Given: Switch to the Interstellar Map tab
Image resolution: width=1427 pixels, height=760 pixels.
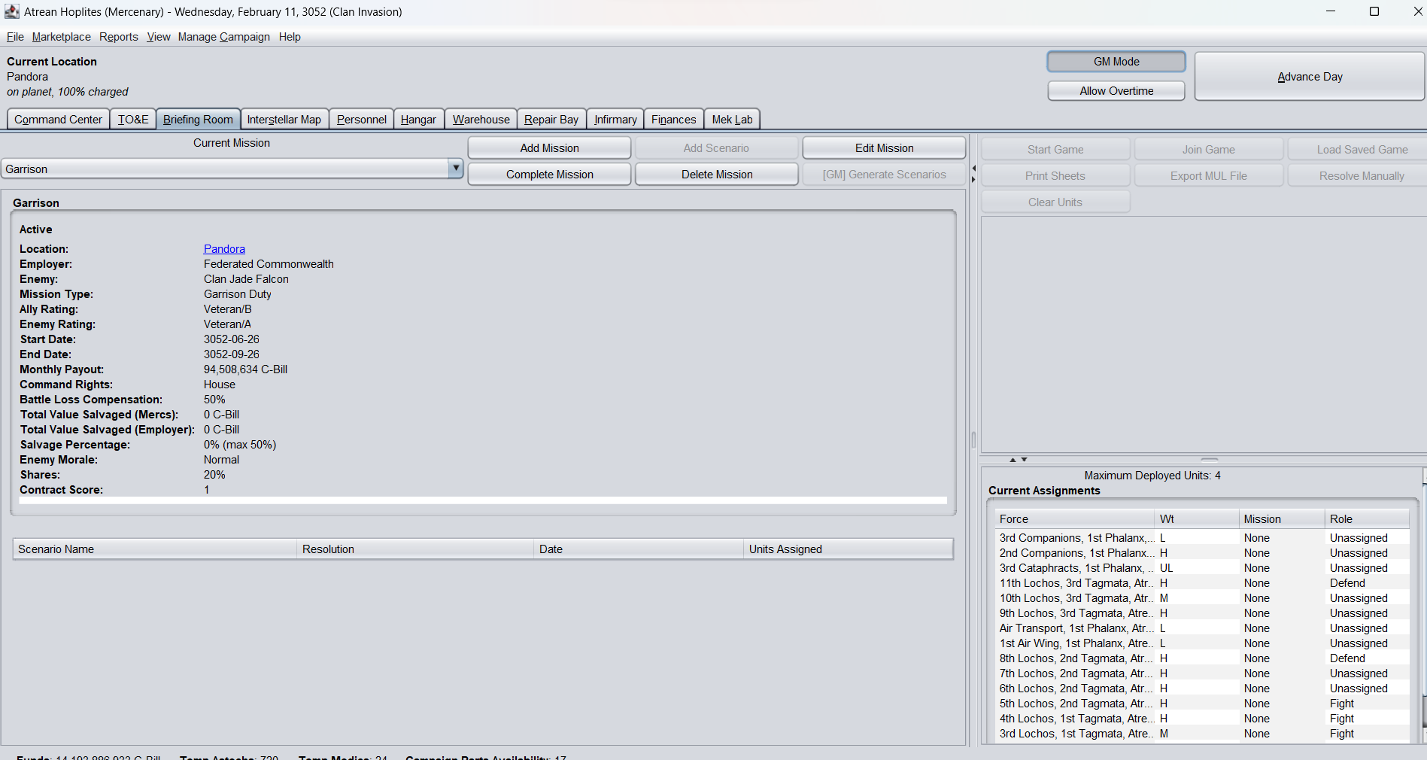Looking at the screenshot, I should coord(284,119).
